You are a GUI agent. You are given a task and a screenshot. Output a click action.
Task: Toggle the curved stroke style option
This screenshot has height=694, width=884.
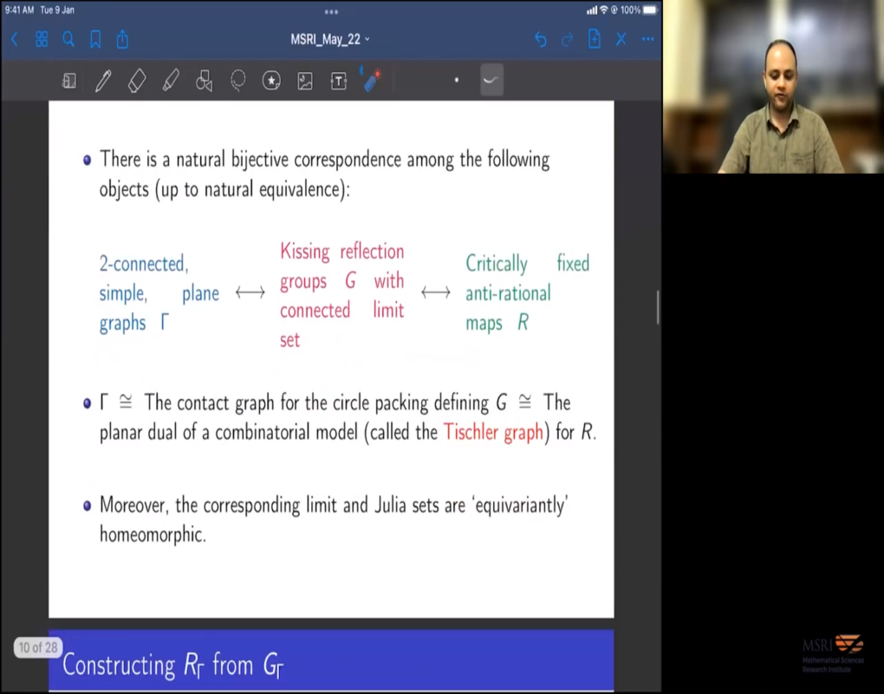point(491,81)
